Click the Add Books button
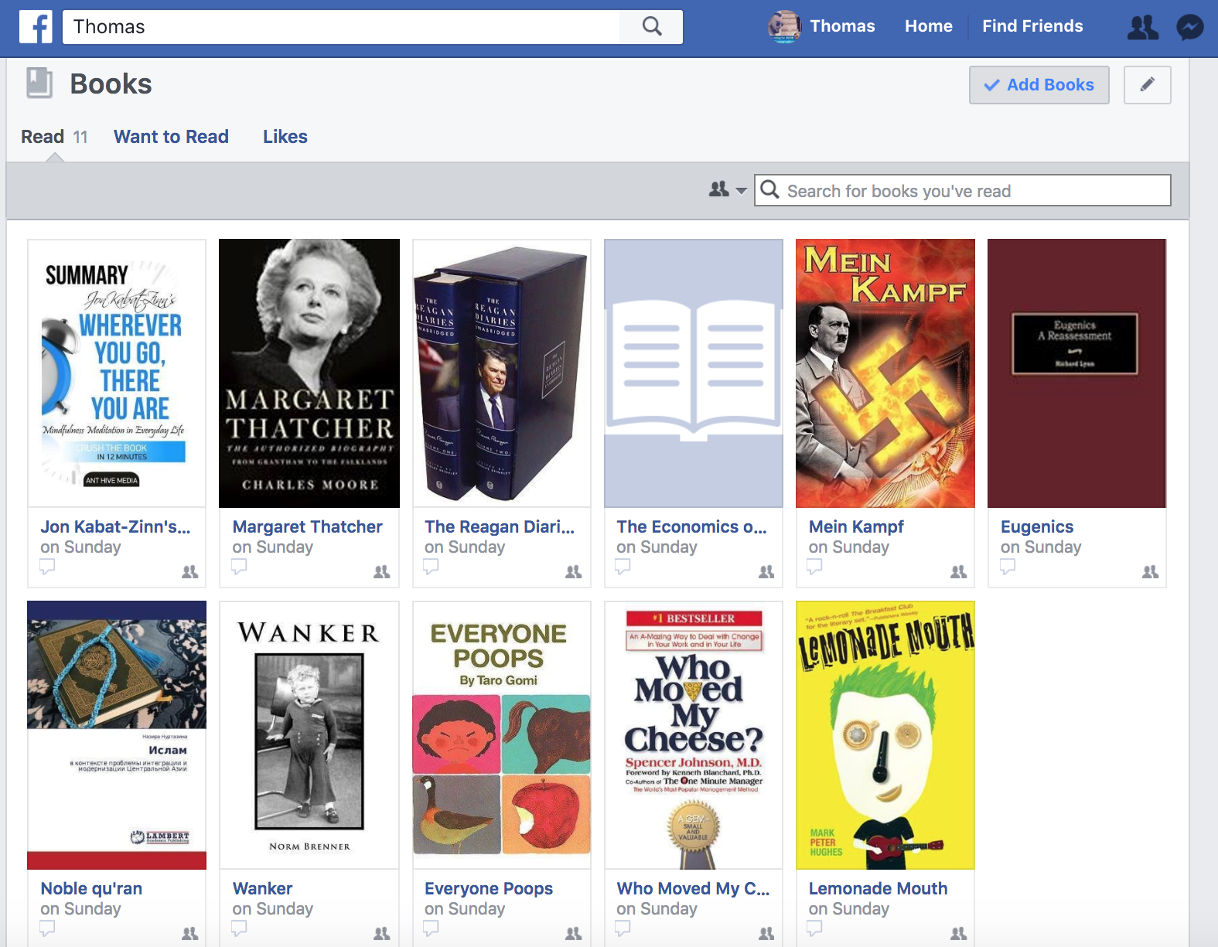 [x=1039, y=85]
